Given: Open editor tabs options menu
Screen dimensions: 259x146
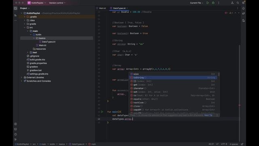Looking at the screenshot, I should pos(238,8).
